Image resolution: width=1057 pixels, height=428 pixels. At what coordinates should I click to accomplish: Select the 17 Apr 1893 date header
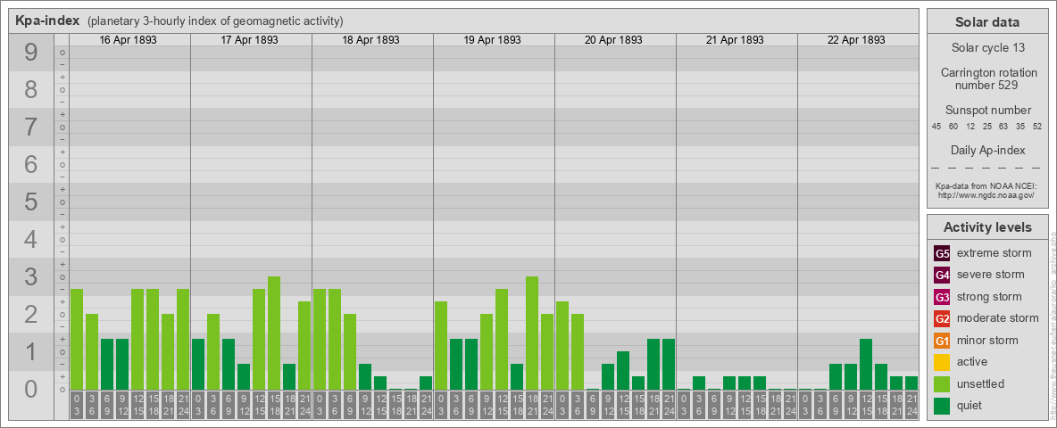pos(249,40)
